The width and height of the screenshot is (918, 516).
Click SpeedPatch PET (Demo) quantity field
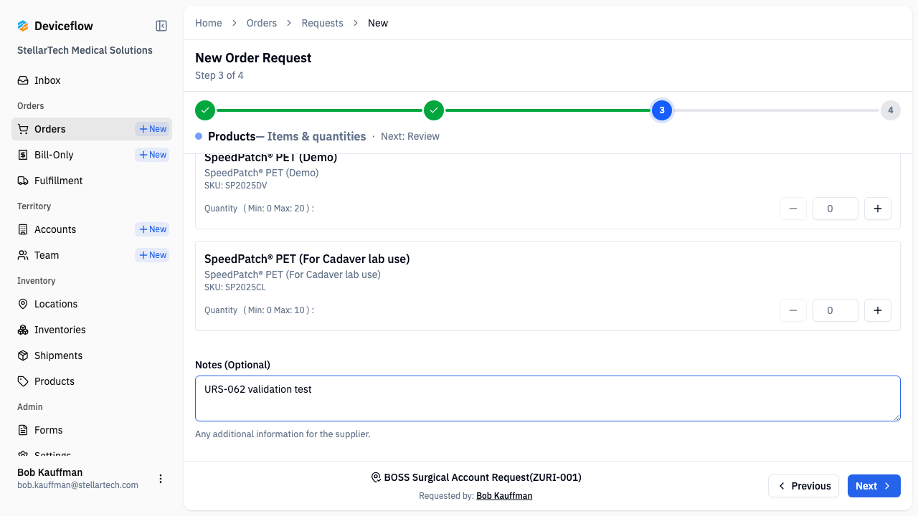click(x=836, y=209)
